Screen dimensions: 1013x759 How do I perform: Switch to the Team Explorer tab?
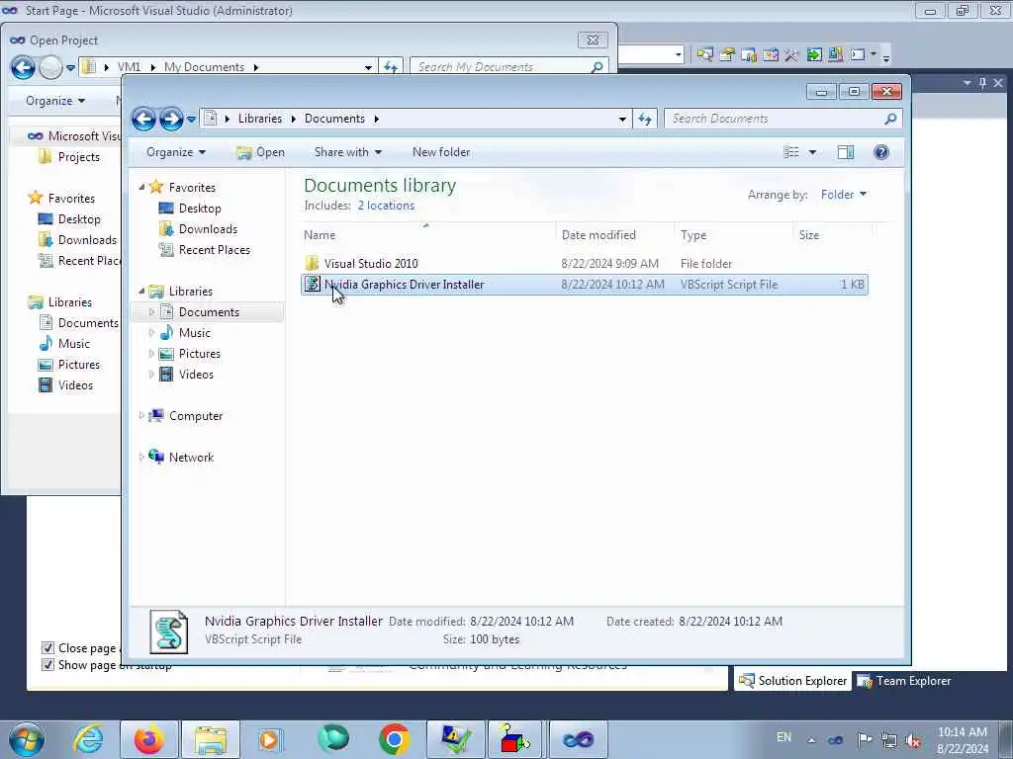904,681
